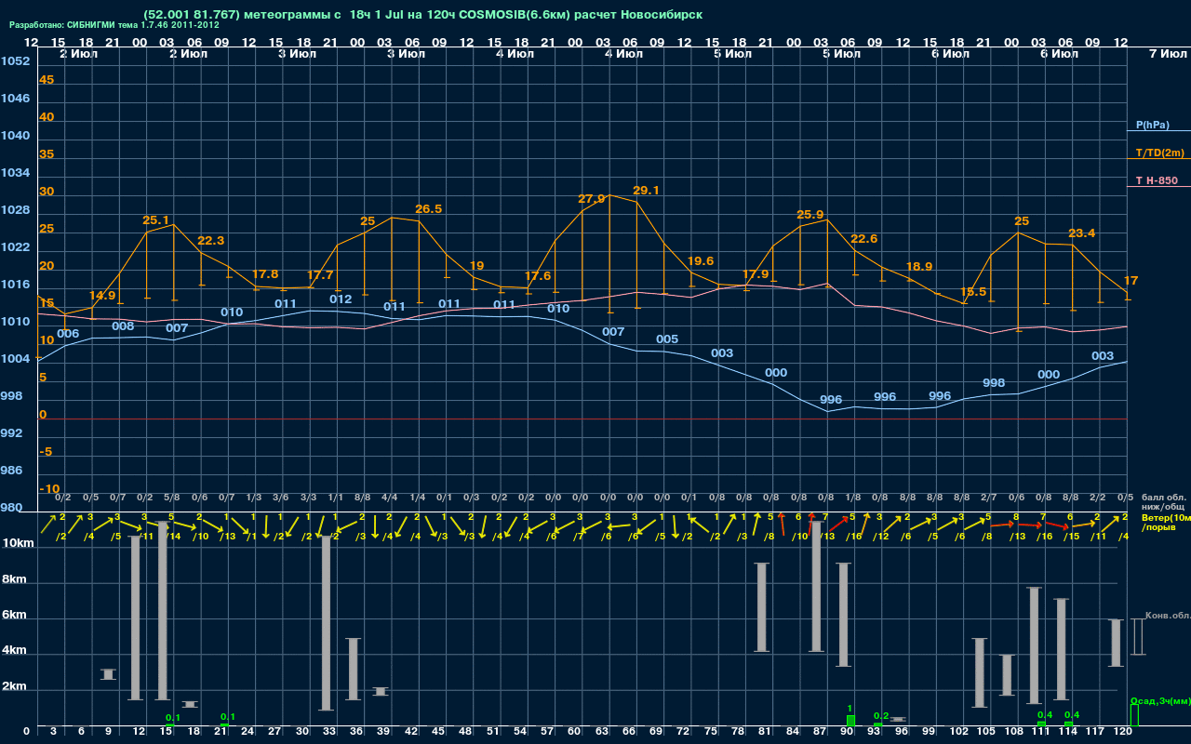Click the 006 pressure label
The width and height of the screenshot is (1191, 744).
coord(68,334)
